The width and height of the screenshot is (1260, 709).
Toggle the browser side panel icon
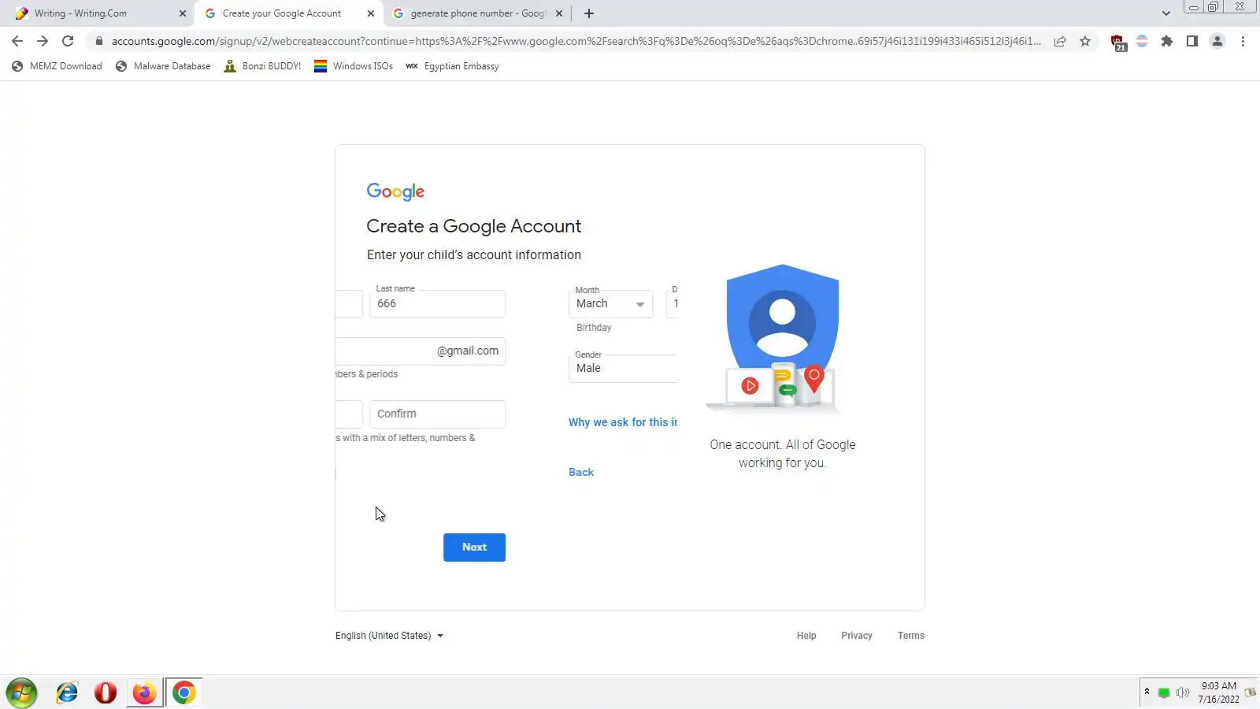click(1192, 41)
